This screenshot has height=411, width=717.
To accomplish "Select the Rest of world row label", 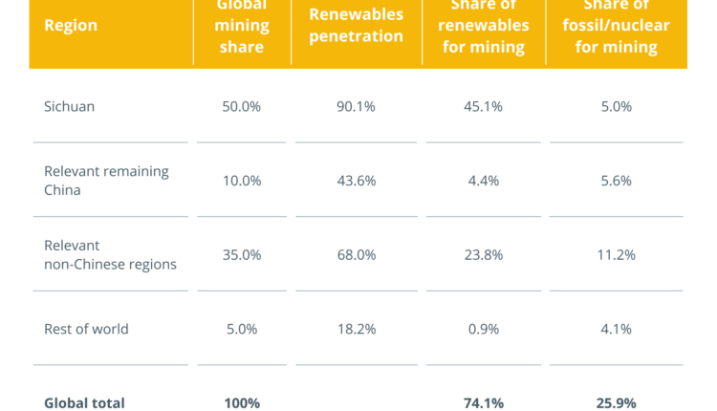I will pyautogui.click(x=86, y=329).
